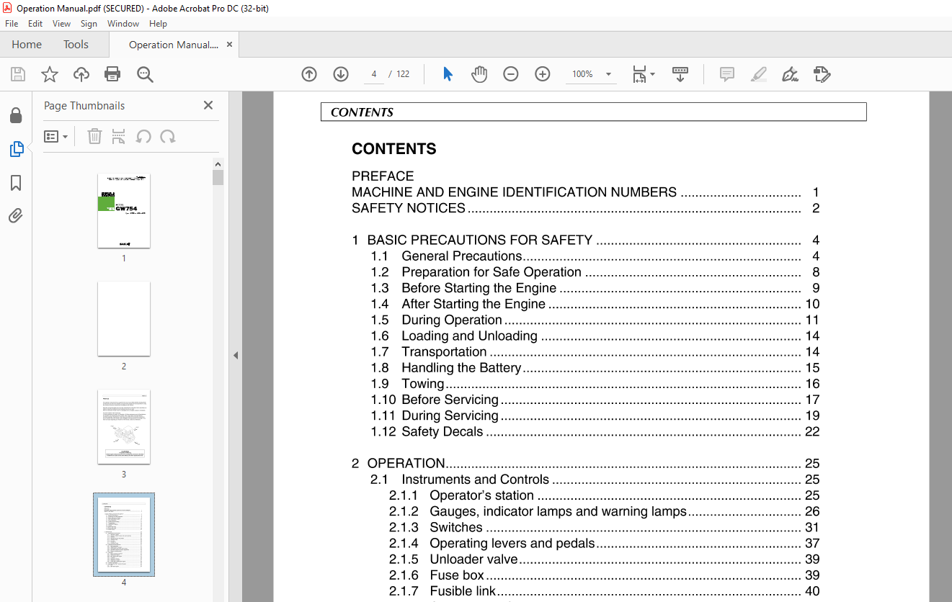This screenshot has height=602, width=952.
Task: Switch to the Home tab
Action: tap(27, 45)
